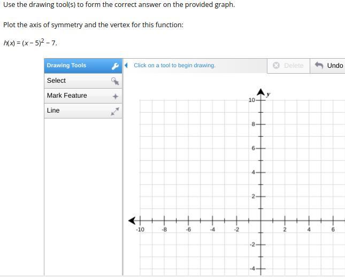Click the Mark Feature plus icon
This screenshot has width=345, height=277.
click(x=115, y=97)
